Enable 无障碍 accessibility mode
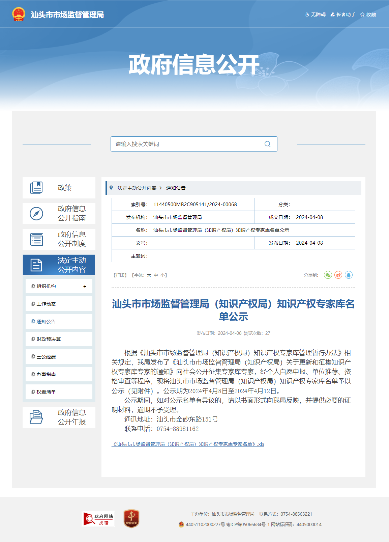389x542 pixels. [x=316, y=15]
